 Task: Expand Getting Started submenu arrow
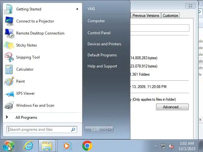(x=77, y=9)
